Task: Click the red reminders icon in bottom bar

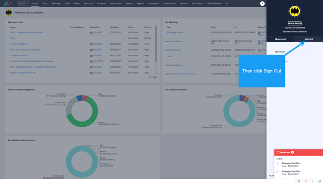Action: (306, 181)
